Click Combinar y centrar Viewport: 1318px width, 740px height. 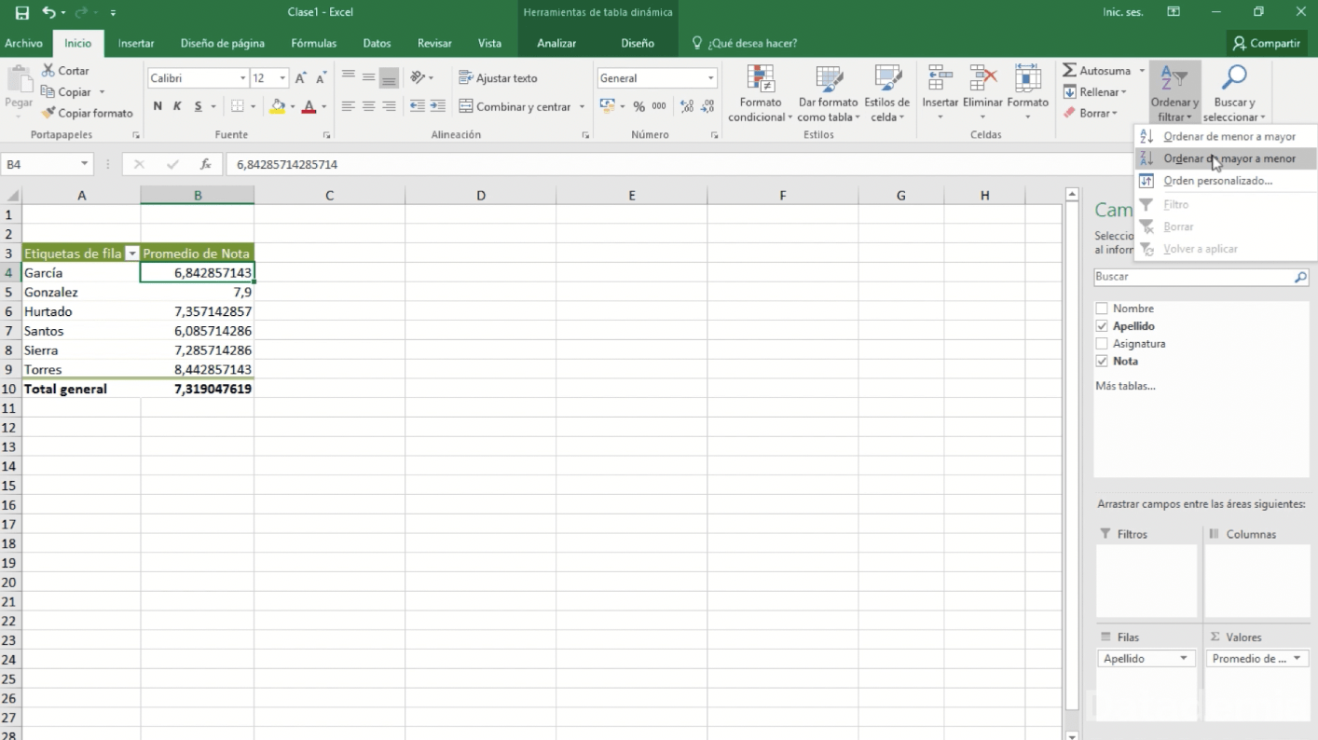516,106
